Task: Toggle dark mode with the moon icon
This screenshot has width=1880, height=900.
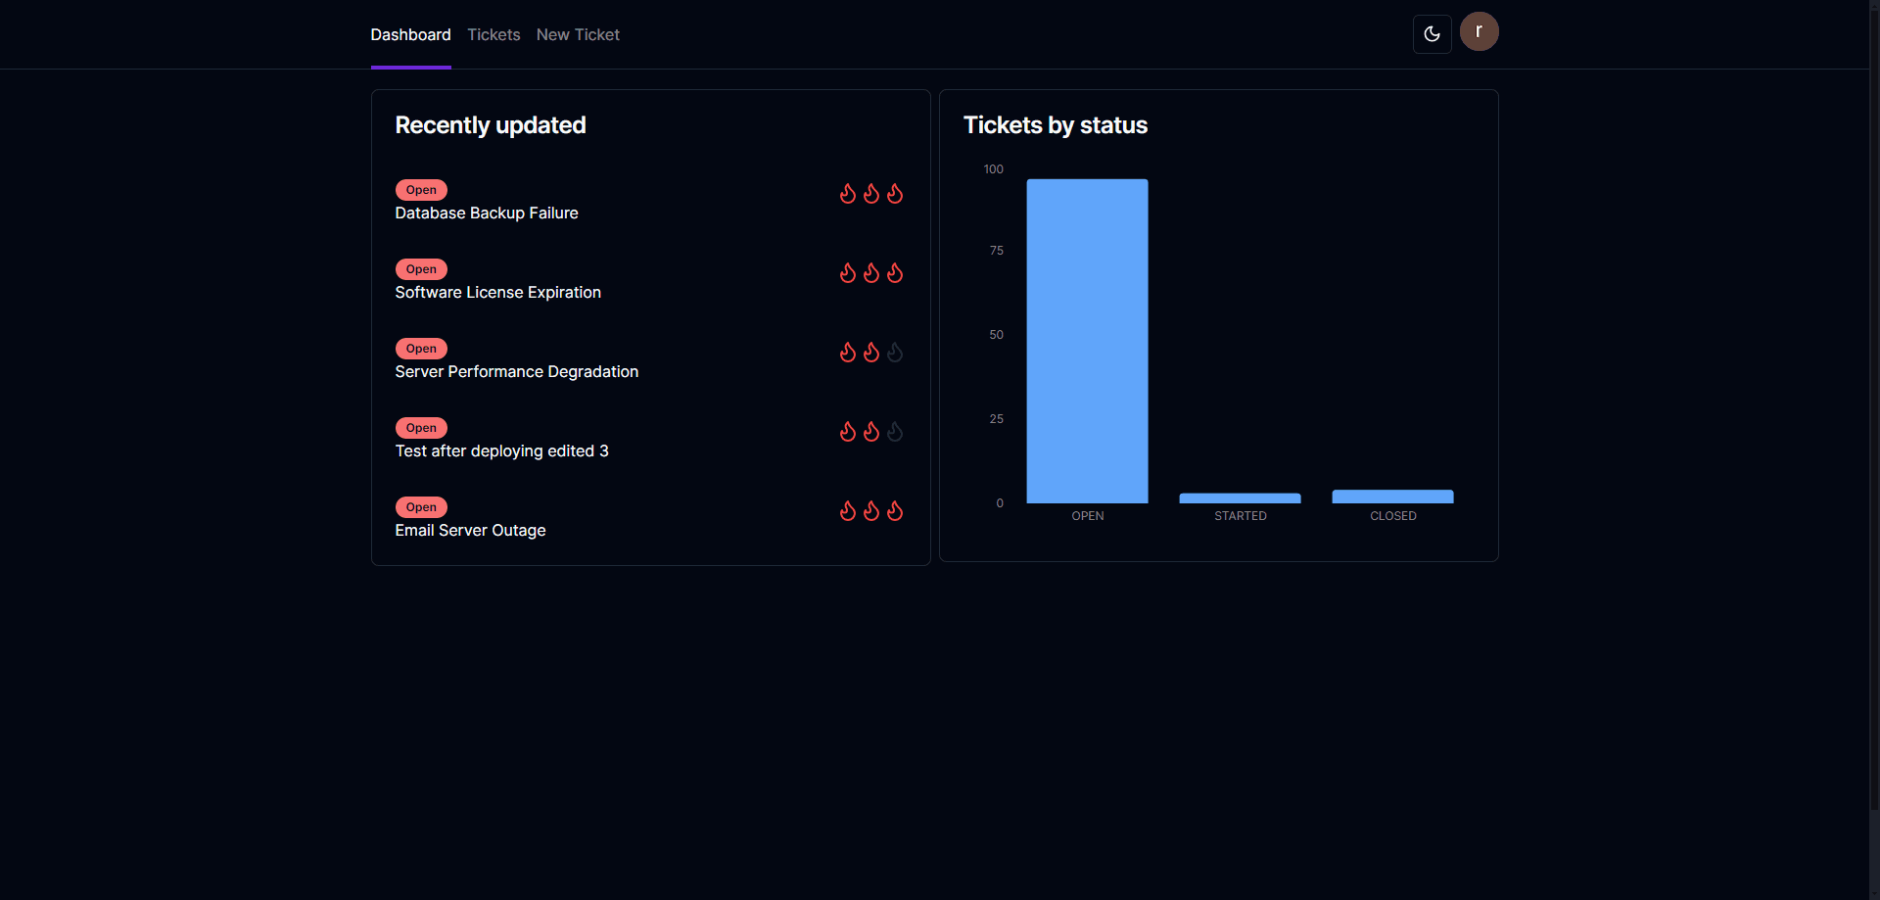Action: (x=1432, y=34)
